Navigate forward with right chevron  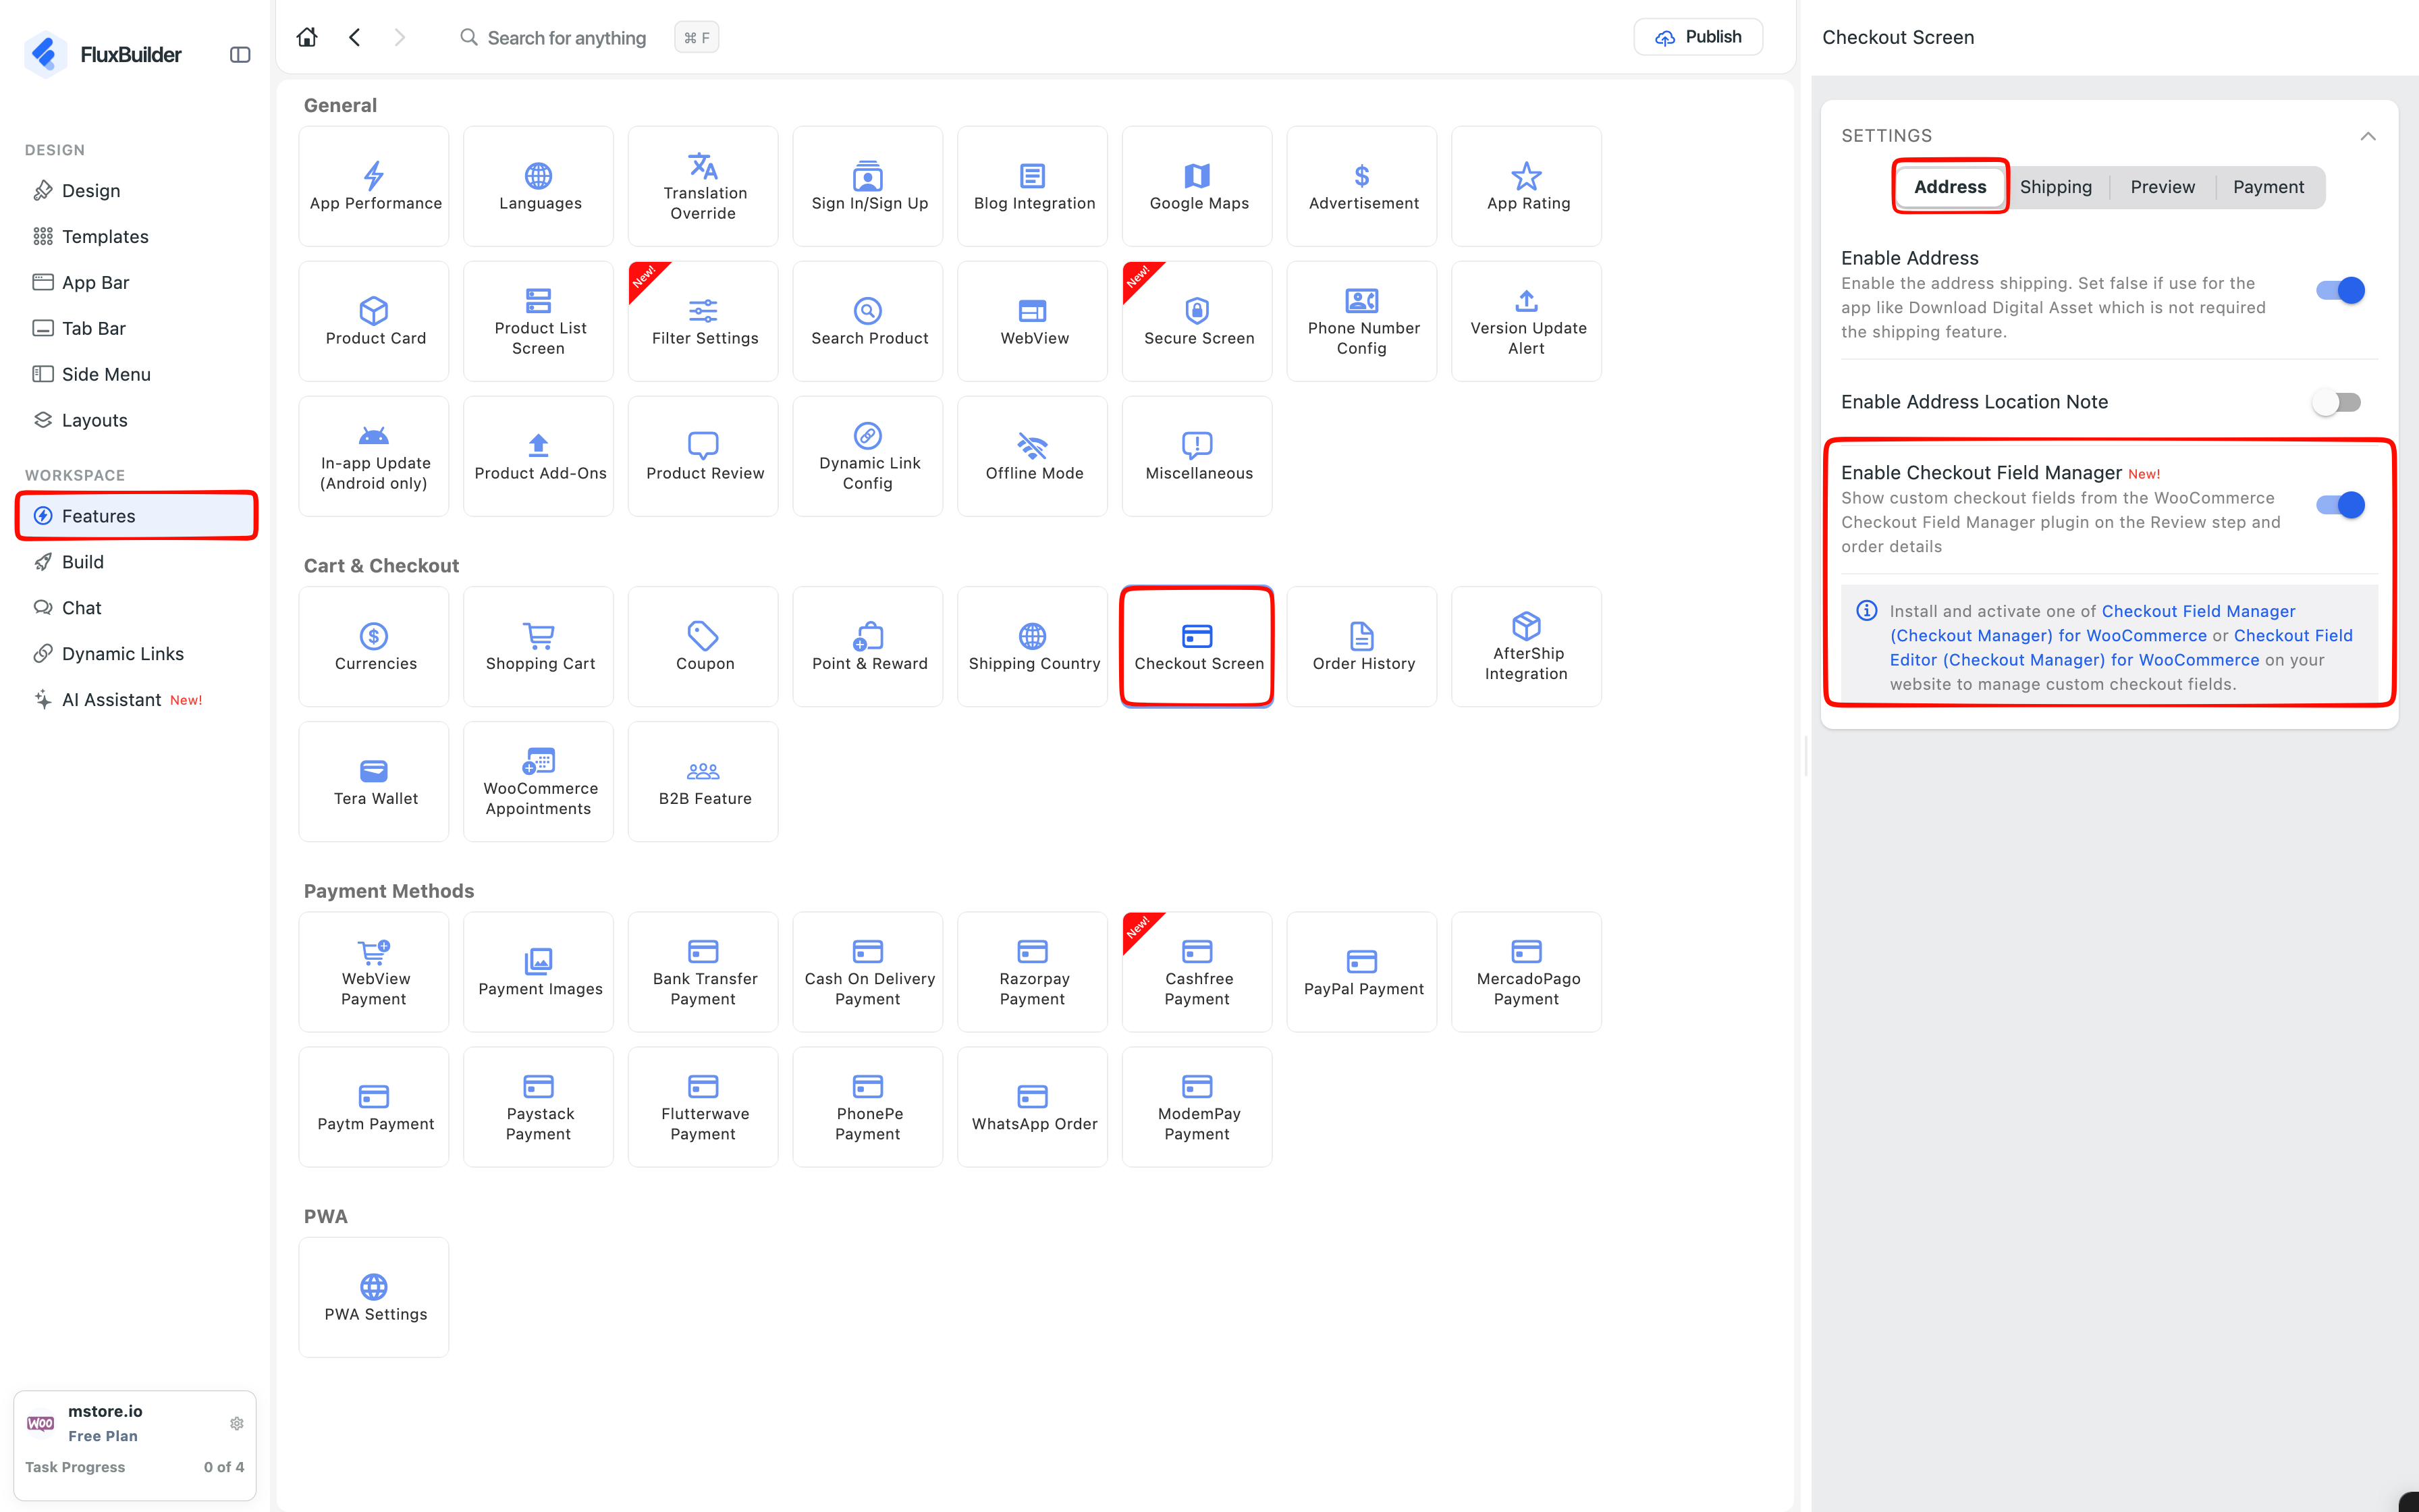point(400,37)
